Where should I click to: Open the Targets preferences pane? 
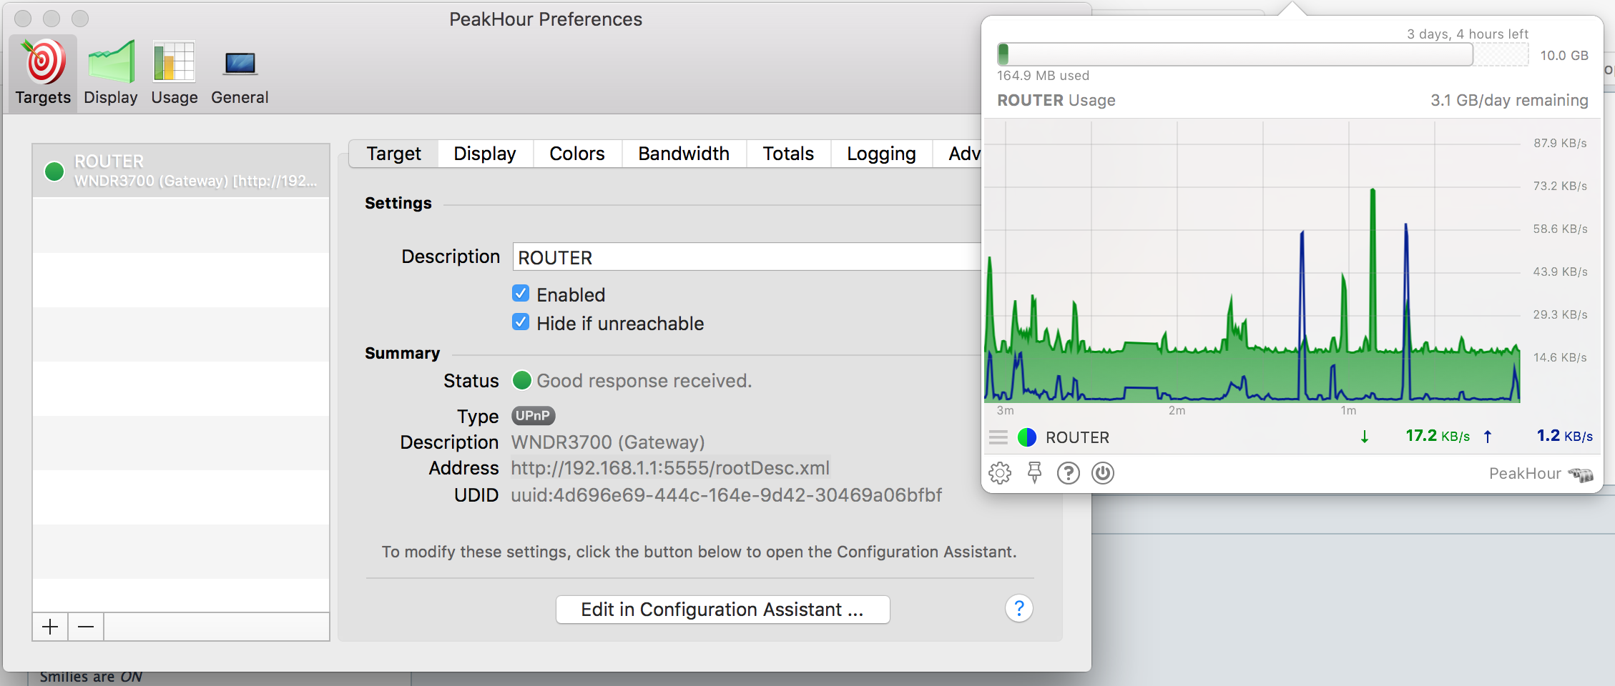pos(43,73)
